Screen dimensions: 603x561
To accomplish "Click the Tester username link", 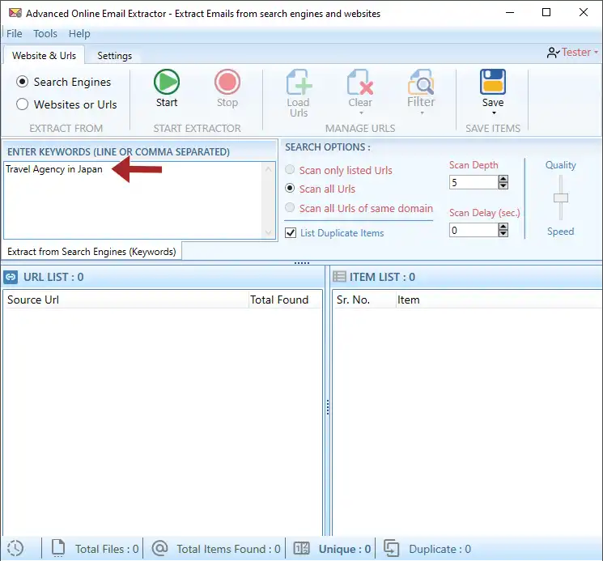I will click(x=575, y=52).
